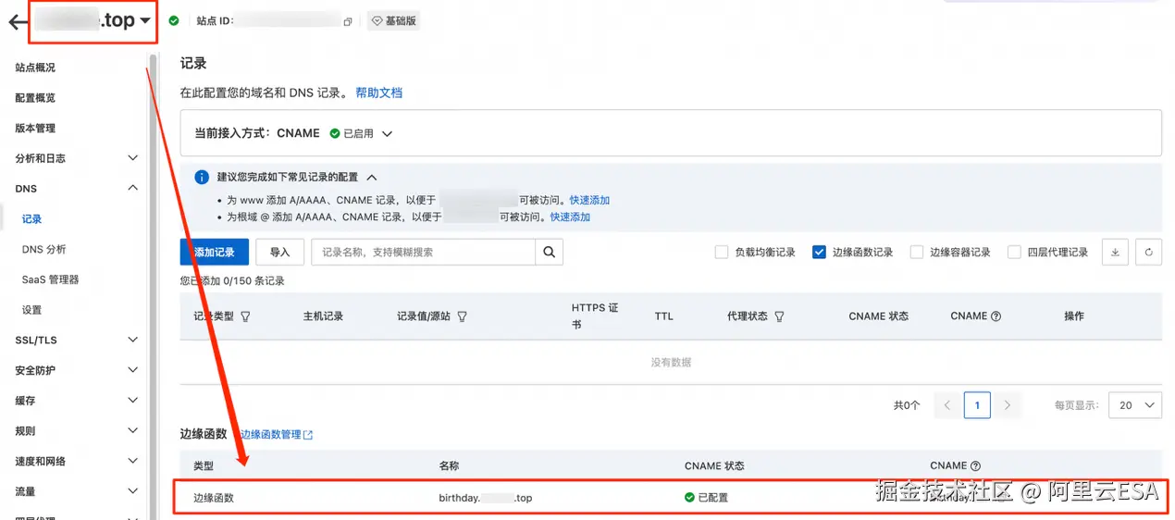Click the blue info icon in the tips box
Viewport: 1175px width, 520px height.
[203, 177]
